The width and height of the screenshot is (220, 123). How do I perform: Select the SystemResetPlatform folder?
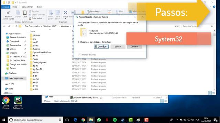pyautogui.click(x=41, y=52)
